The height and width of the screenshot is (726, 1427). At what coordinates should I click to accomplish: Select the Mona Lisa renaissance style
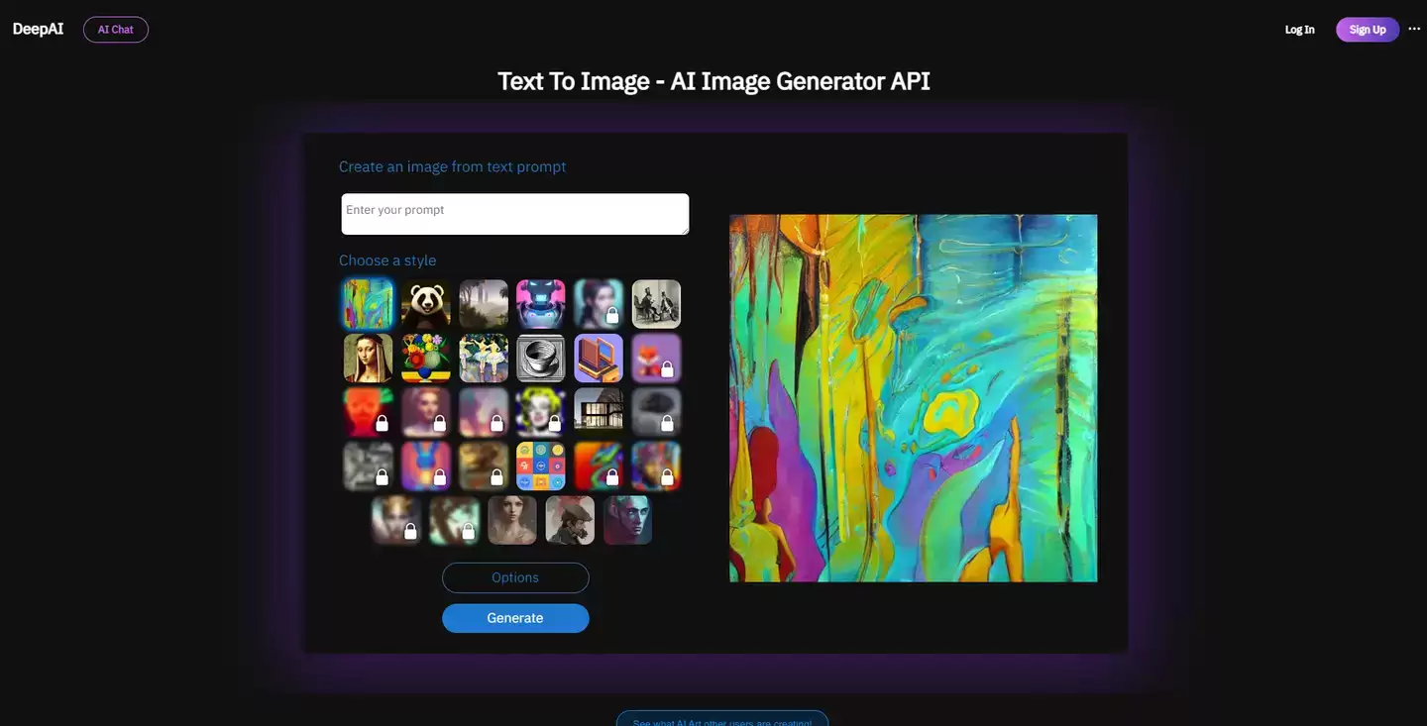368,358
